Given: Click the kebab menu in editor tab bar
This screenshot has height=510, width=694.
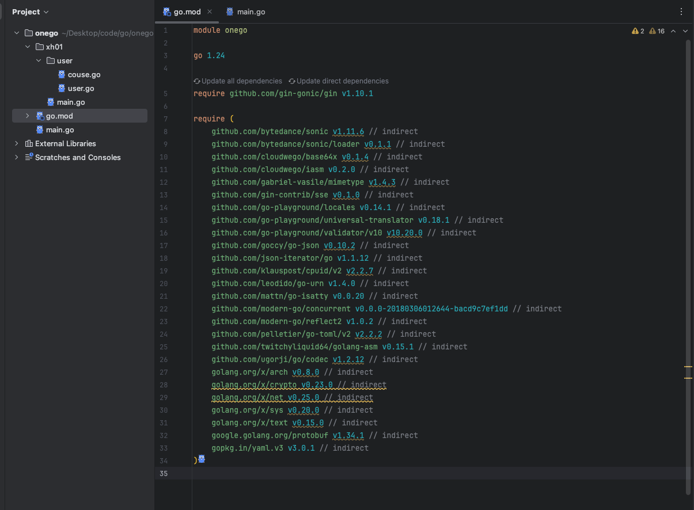Looking at the screenshot, I should coord(681,12).
